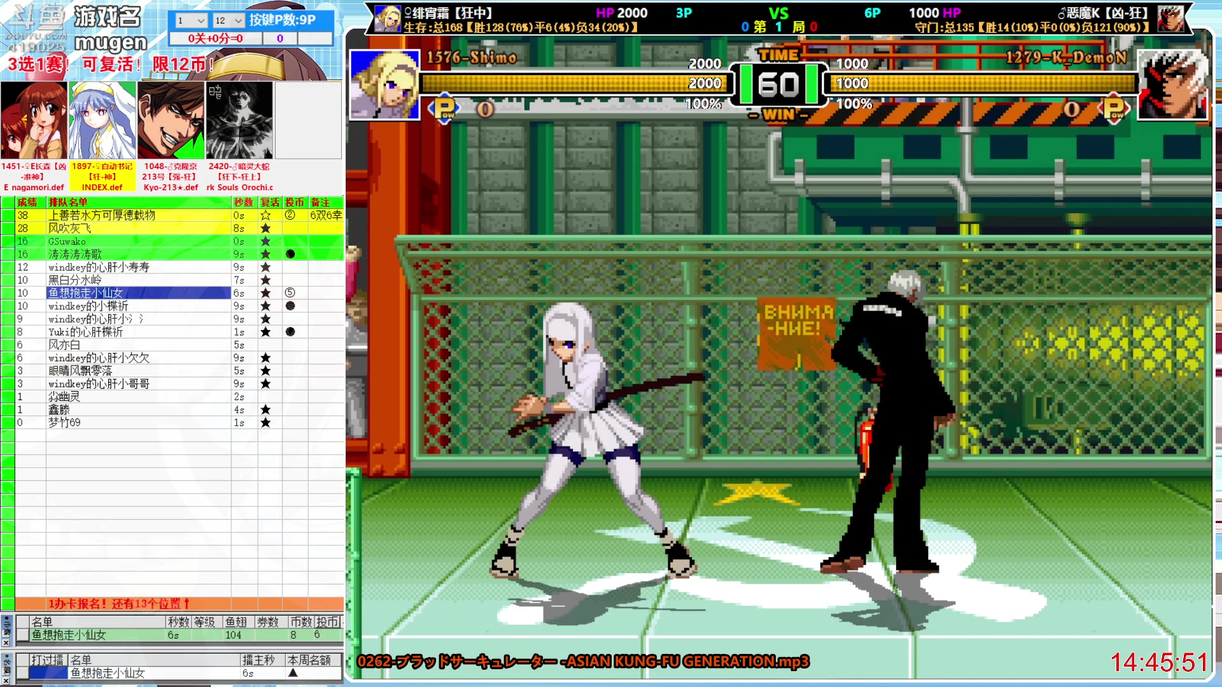
Task: Select the INDEX.def character thumbnail
Action: click(102, 120)
